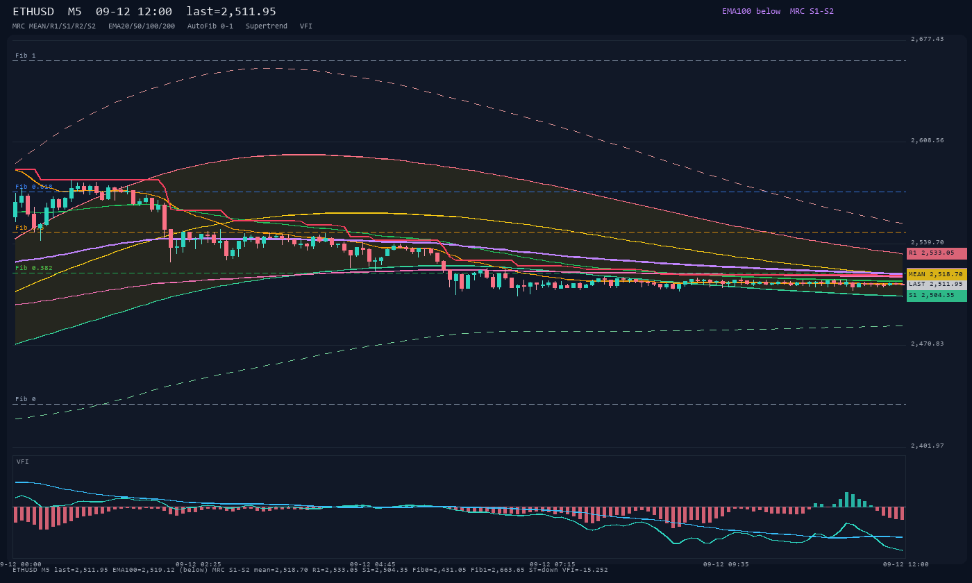Click the Fib 0.382 level label
972x583 pixels.
(x=34, y=268)
